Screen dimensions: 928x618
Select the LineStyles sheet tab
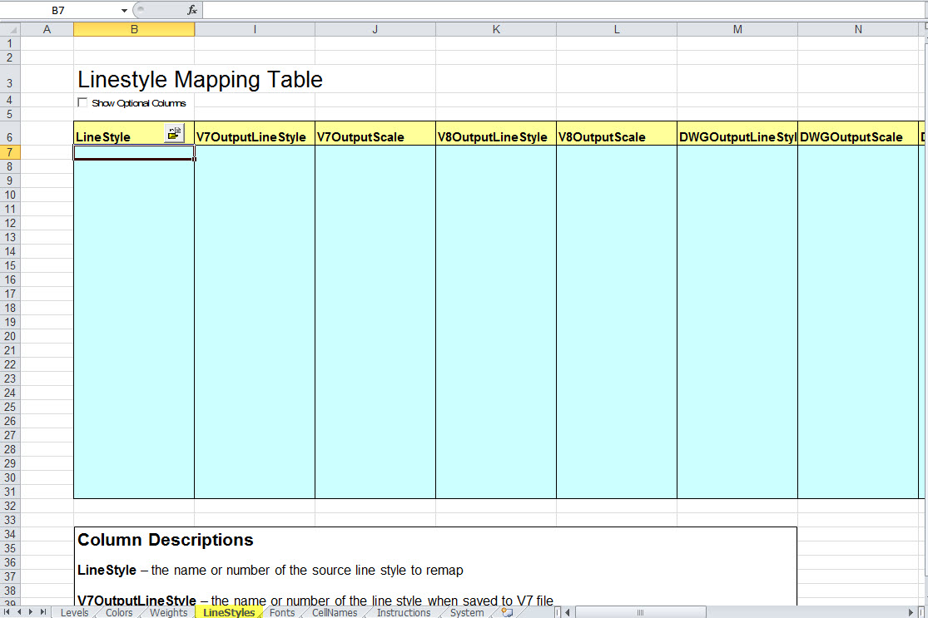[229, 613]
